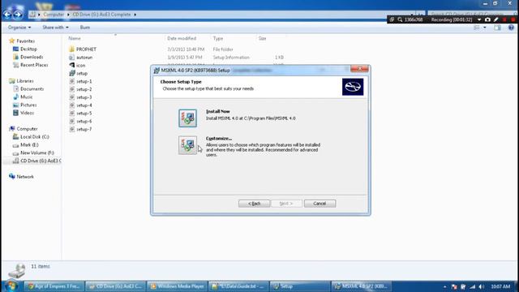
Task: Go back with the Back button
Action: click(x=254, y=204)
